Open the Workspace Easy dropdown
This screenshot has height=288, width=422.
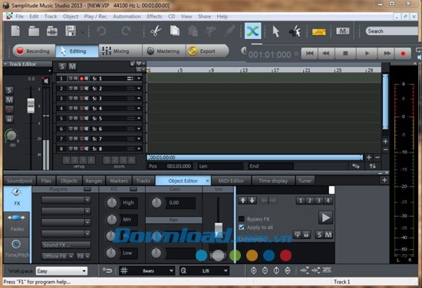point(61,271)
